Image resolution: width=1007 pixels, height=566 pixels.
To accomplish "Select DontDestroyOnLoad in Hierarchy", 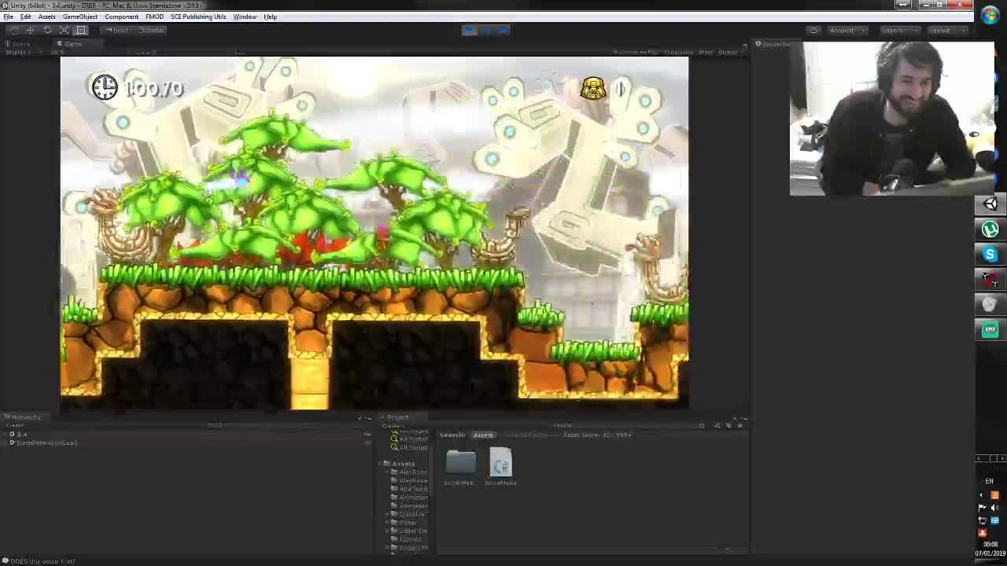I will pyautogui.click(x=46, y=443).
